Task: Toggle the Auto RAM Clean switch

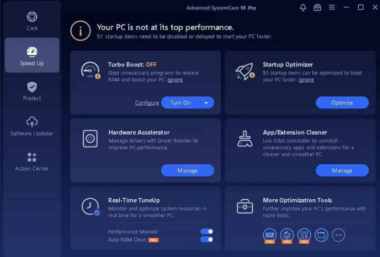Action: (x=207, y=239)
